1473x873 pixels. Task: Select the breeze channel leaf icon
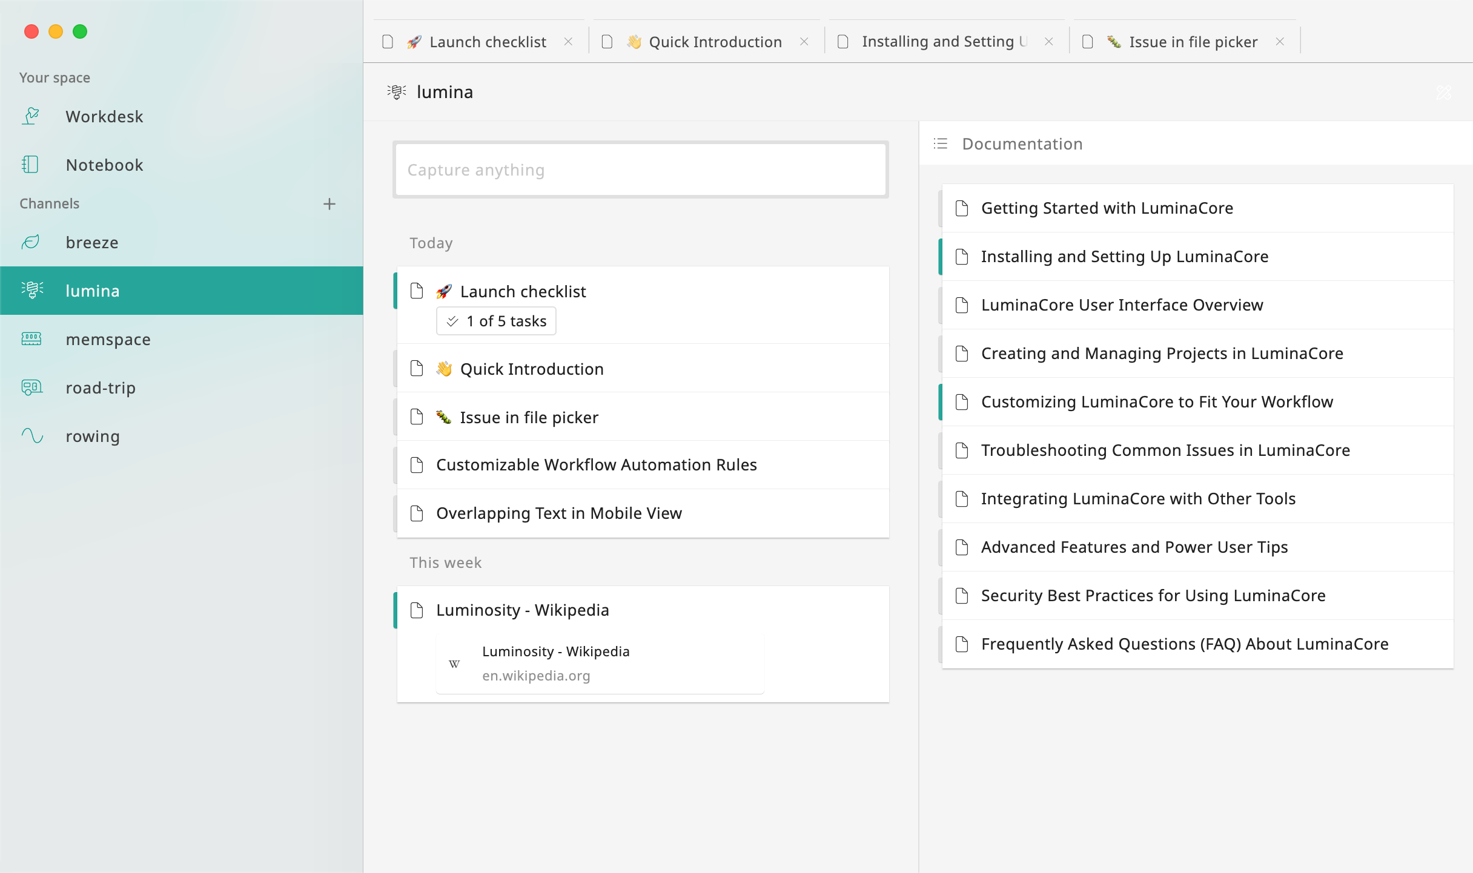click(x=31, y=242)
